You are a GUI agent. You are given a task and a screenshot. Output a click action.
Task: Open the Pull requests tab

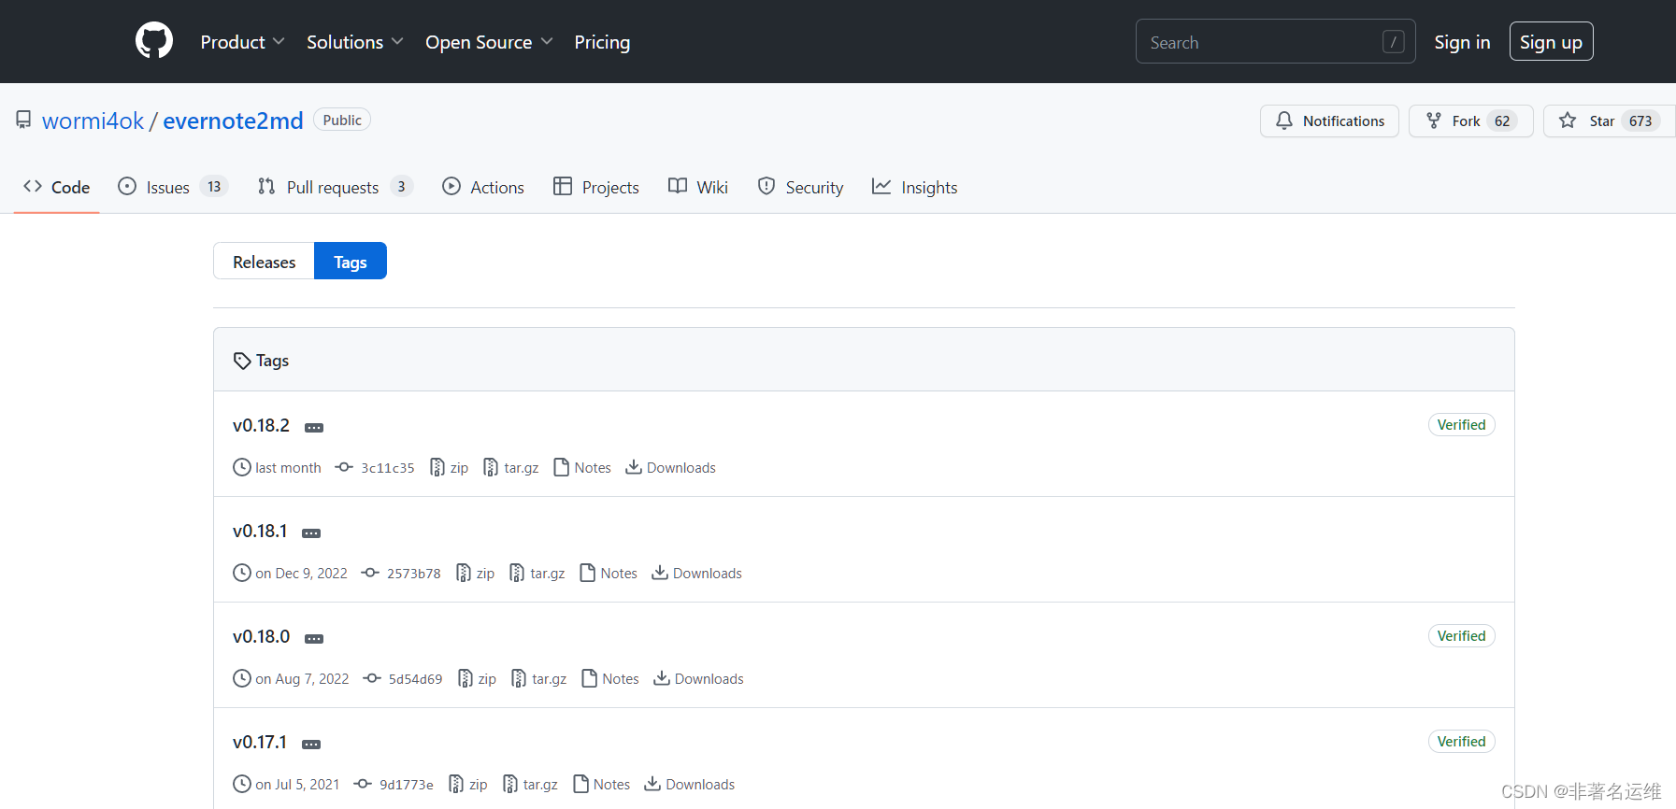point(335,187)
